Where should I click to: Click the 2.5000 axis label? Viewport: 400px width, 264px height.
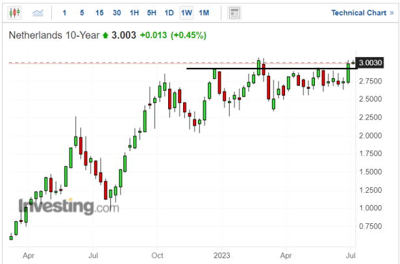click(x=370, y=99)
